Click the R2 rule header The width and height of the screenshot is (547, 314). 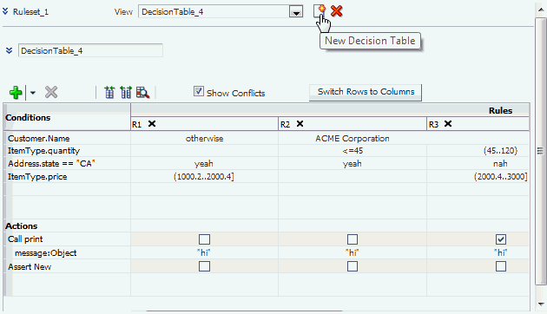coord(285,124)
